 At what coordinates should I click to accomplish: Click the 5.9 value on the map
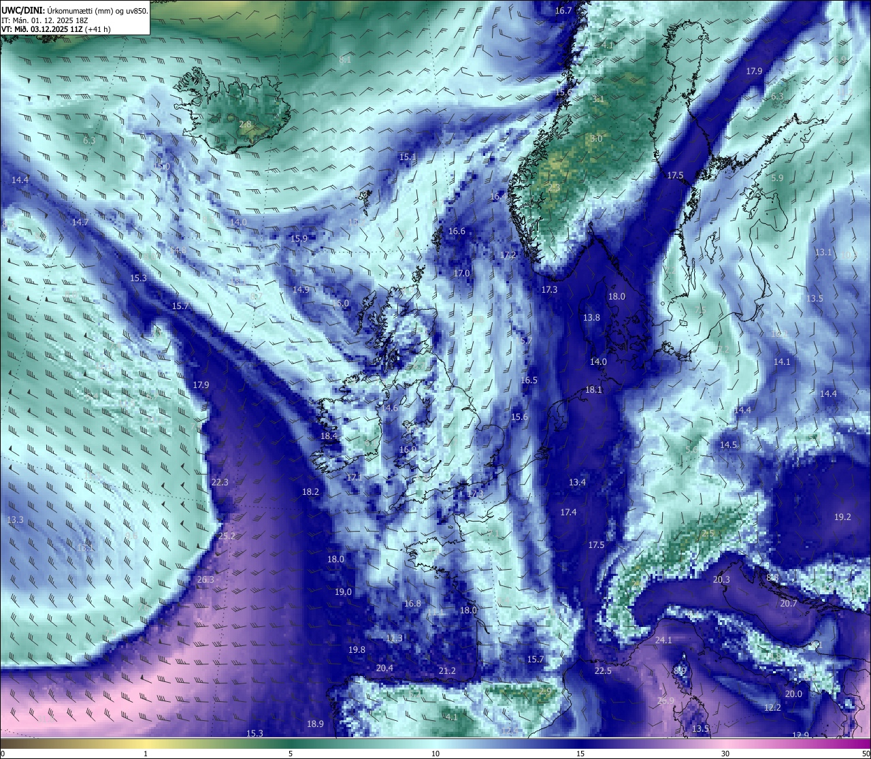777,178
